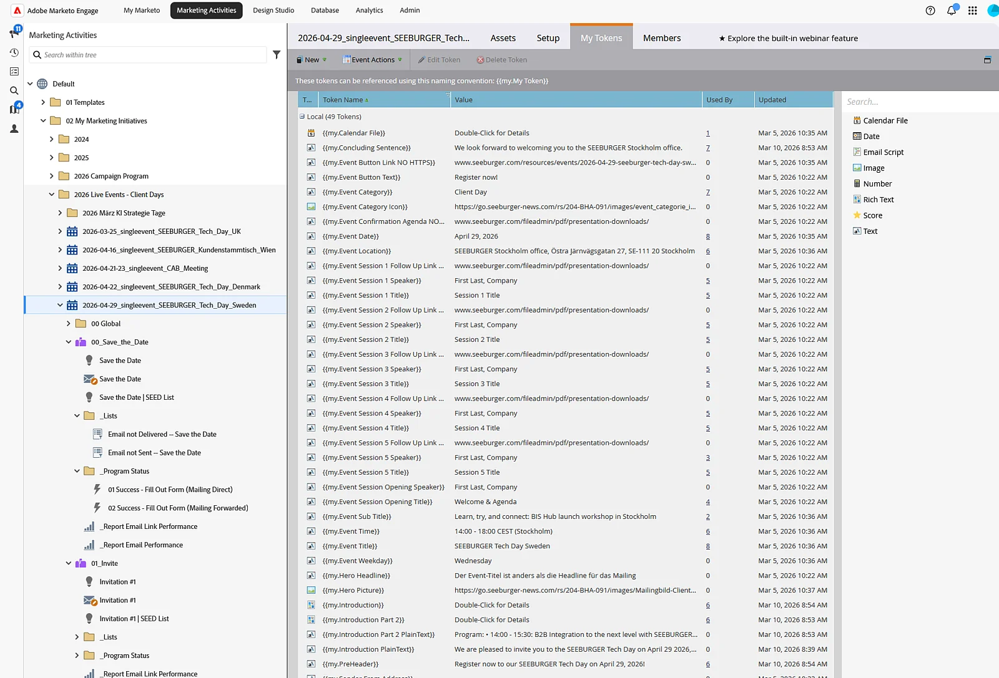999x678 pixels.
Task: Open Design Studio menu
Action: [273, 11]
